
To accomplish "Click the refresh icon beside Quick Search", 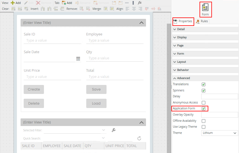I will click(x=139, y=138).
